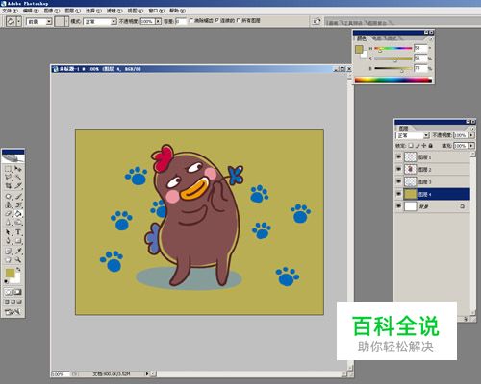The width and height of the screenshot is (481, 384).
Task: Select the Lasso tool
Action: [9, 177]
